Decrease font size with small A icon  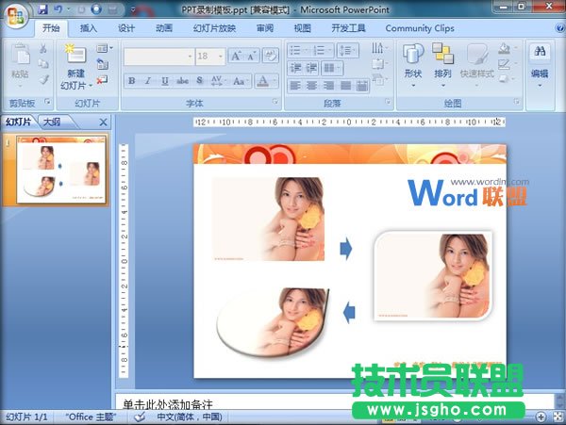[252, 56]
